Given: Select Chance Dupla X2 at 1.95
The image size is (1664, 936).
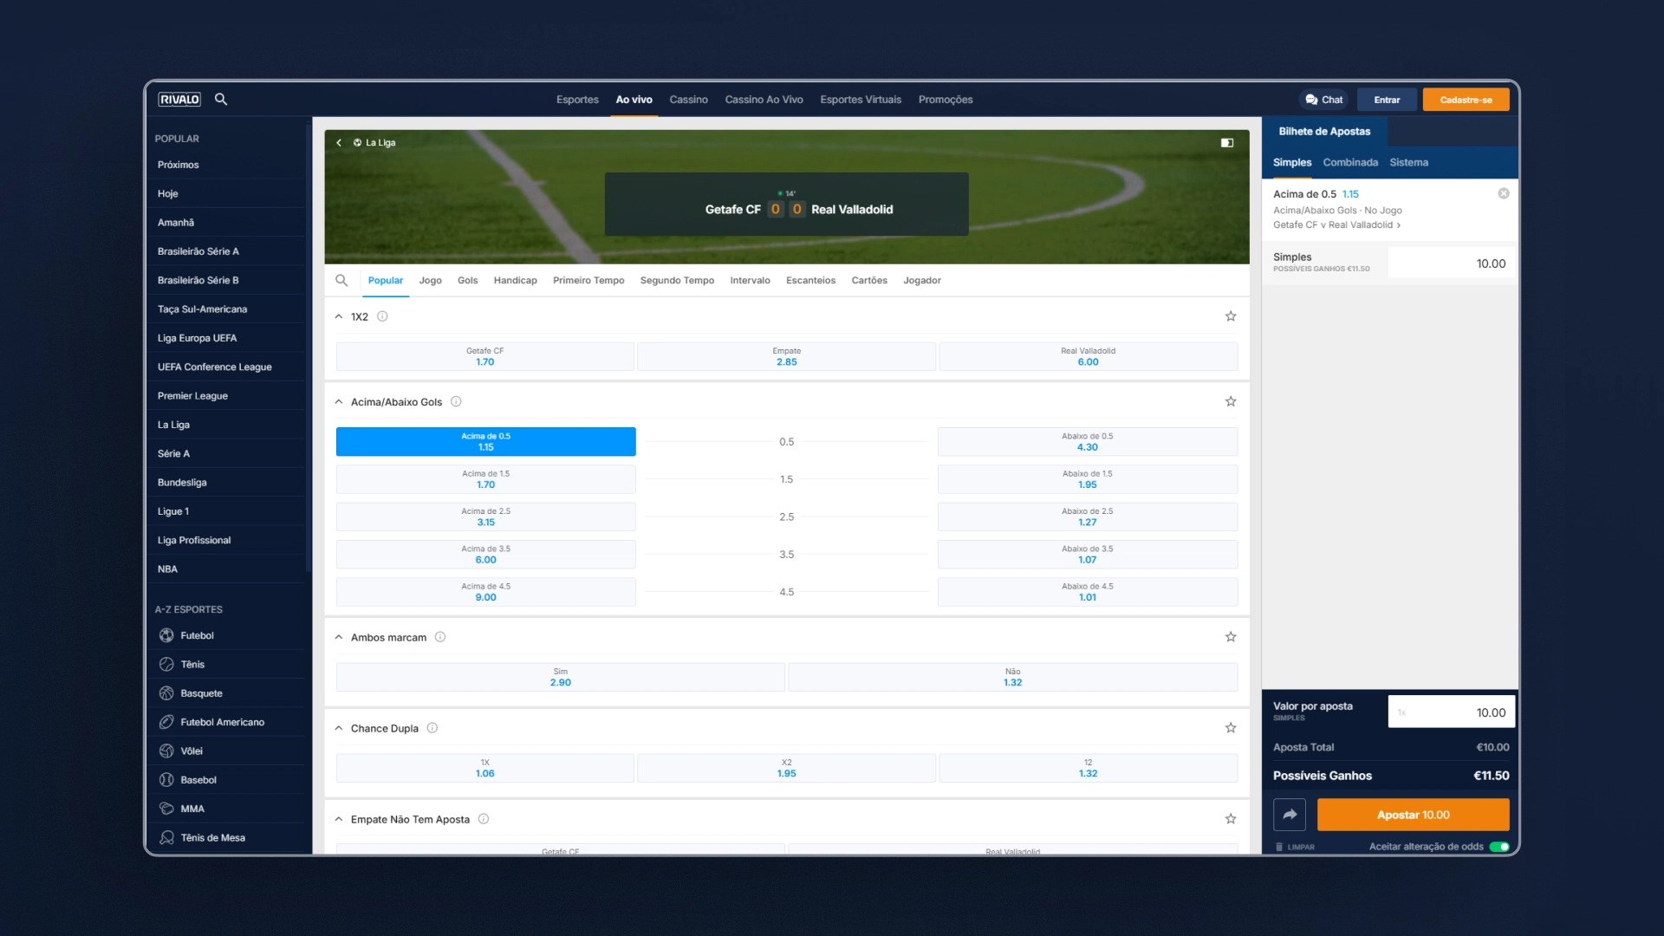Looking at the screenshot, I should pyautogui.click(x=786, y=768).
